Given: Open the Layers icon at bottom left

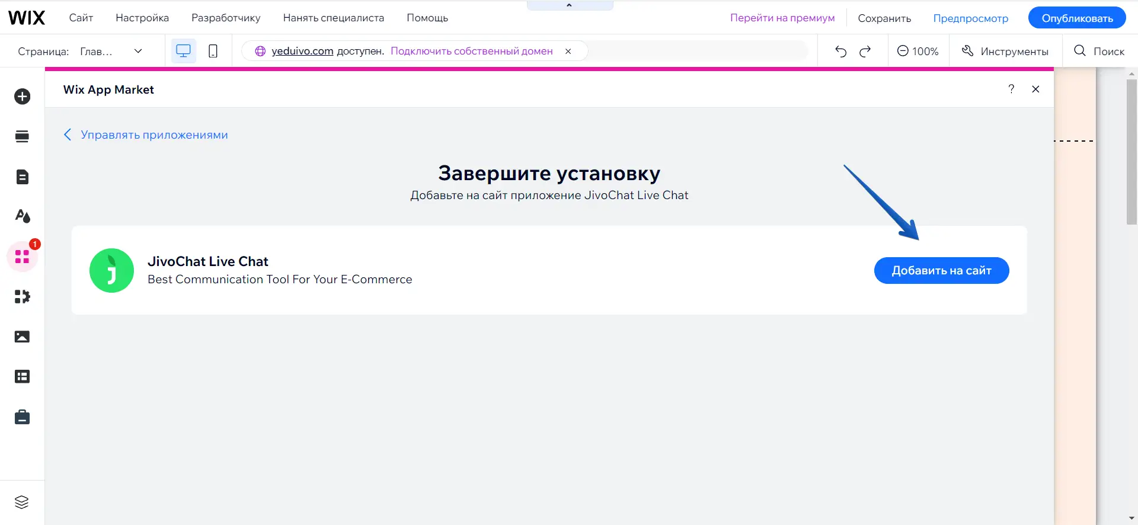Looking at the screenshot, I should 22,502.
